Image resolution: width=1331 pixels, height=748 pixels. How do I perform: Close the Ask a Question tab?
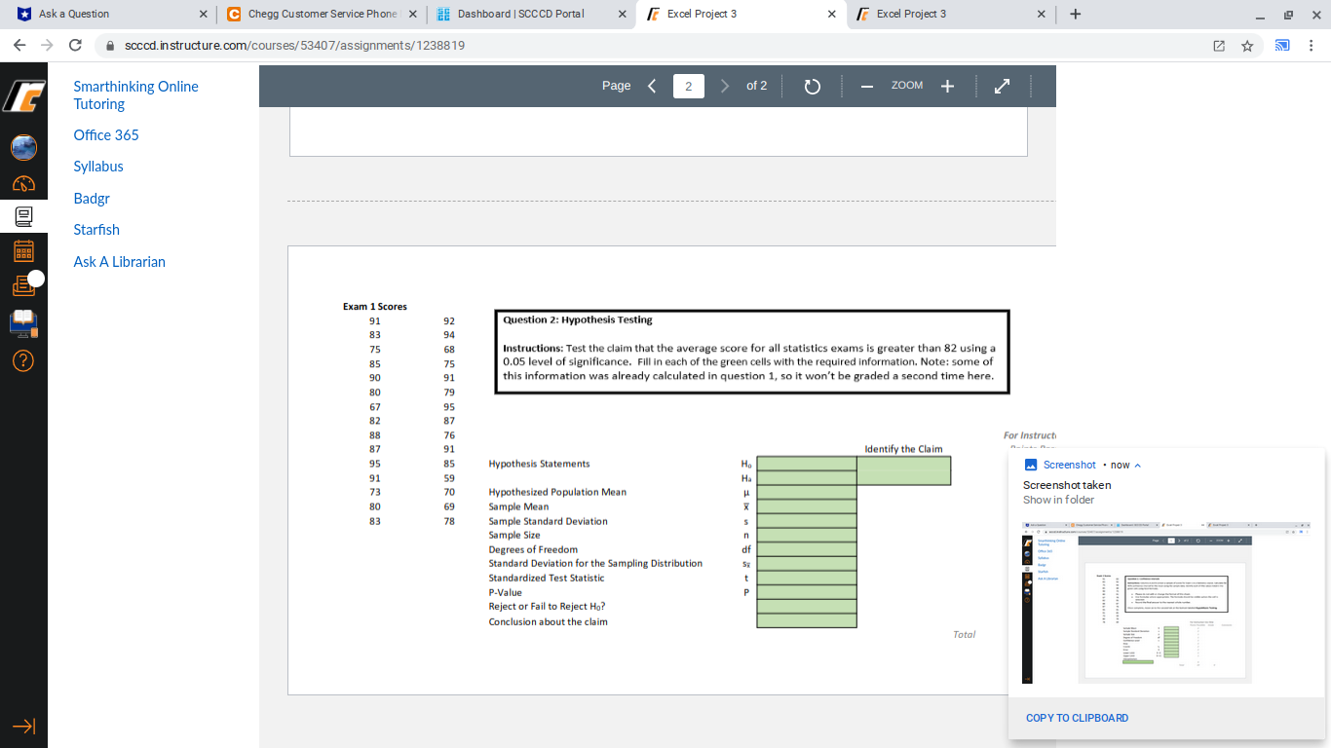click(x=203, y=15)
